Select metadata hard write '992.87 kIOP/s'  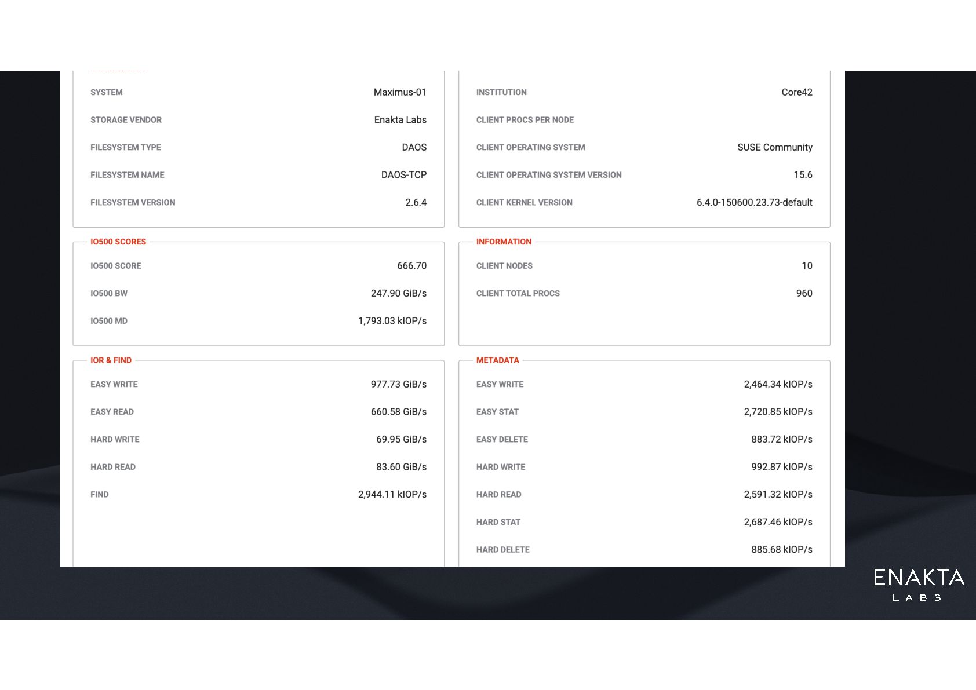click(x=782, y=467)
